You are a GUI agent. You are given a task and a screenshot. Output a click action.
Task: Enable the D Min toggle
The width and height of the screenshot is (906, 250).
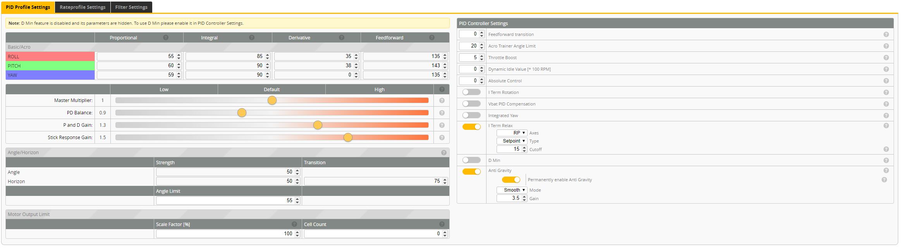coord(471,160)
